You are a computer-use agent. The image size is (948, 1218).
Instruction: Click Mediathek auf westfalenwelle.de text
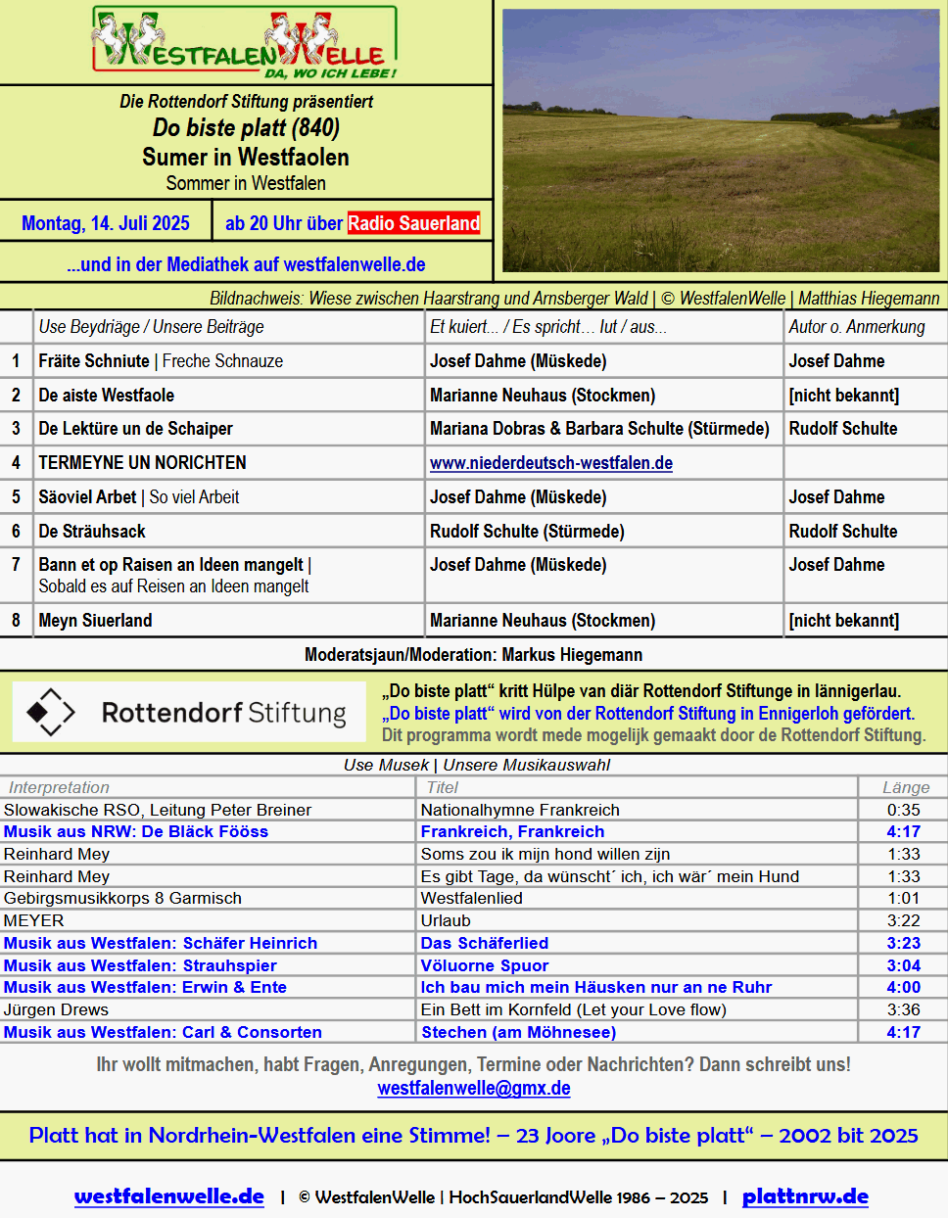tap(246, 264)
